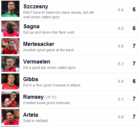Viewport: 139px width, 127px height.
Task: Select Gibbs' headshot thumbnail
Action: tap(10, 81)
